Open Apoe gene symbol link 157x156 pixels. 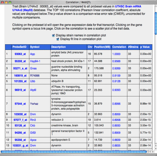tap(33, 140)
